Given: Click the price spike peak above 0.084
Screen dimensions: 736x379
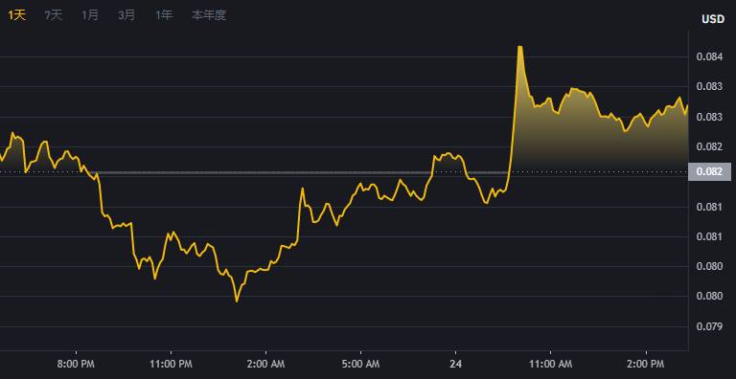Looking at the screenshot, I should [x=519, y=47].
